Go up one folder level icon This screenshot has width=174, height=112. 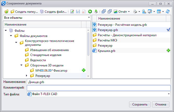pyautogui.click(x=6, y=11)
